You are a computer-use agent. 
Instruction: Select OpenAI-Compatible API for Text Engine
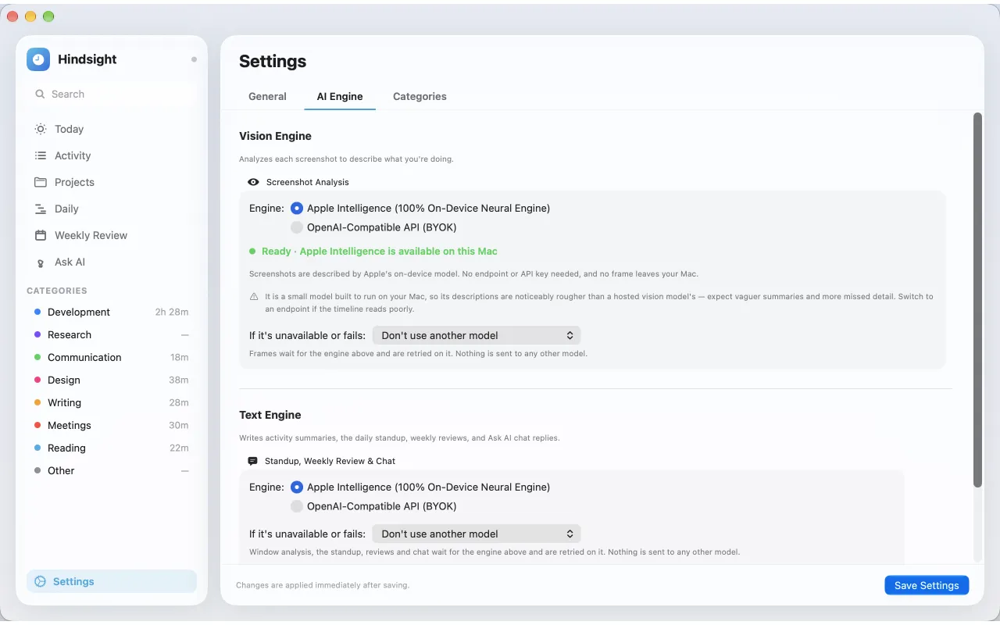click(x=297, y=506)
